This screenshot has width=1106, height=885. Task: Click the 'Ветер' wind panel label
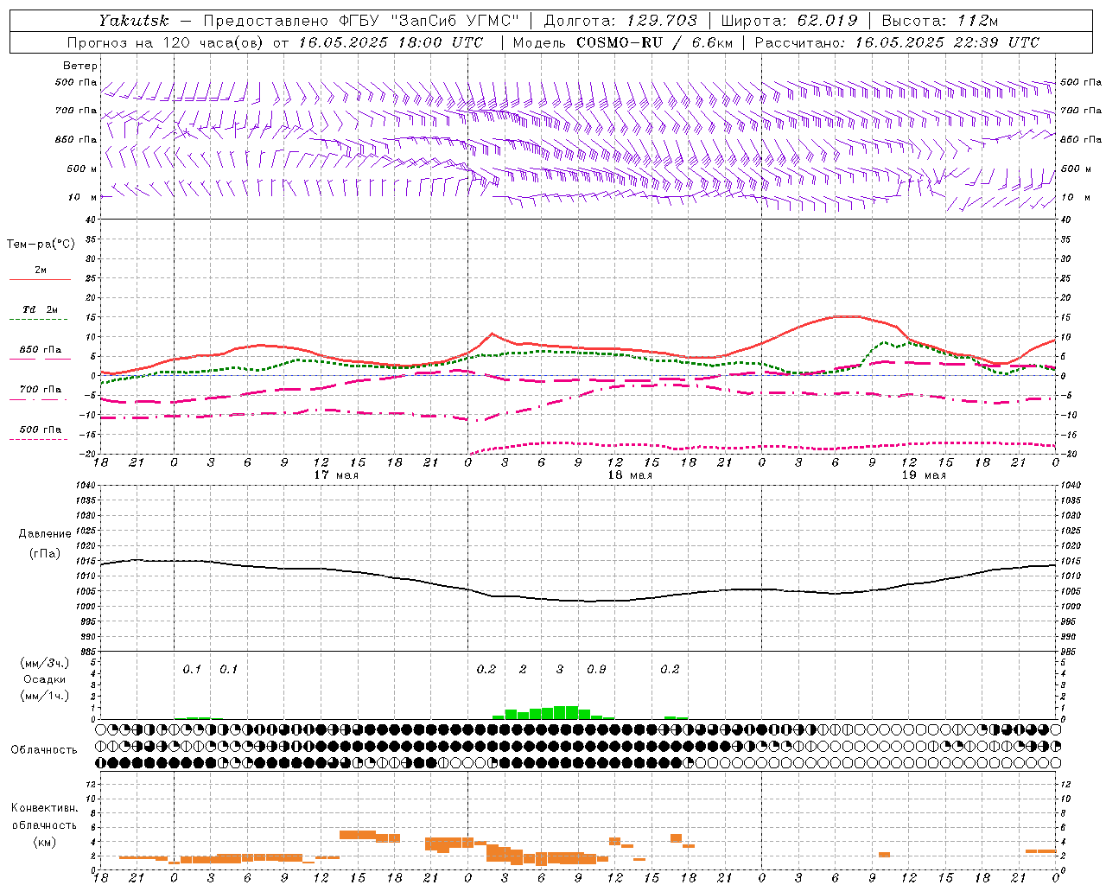[79, 66]
